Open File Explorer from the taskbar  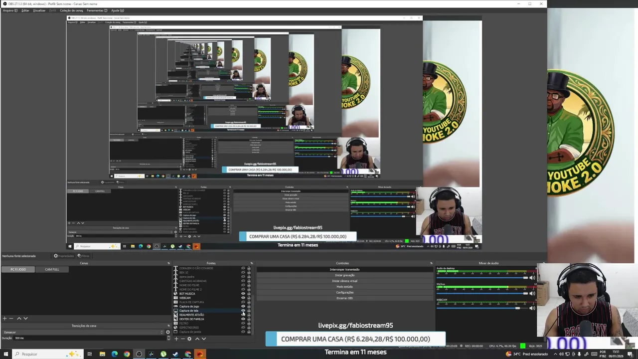[x=102, y=354]
